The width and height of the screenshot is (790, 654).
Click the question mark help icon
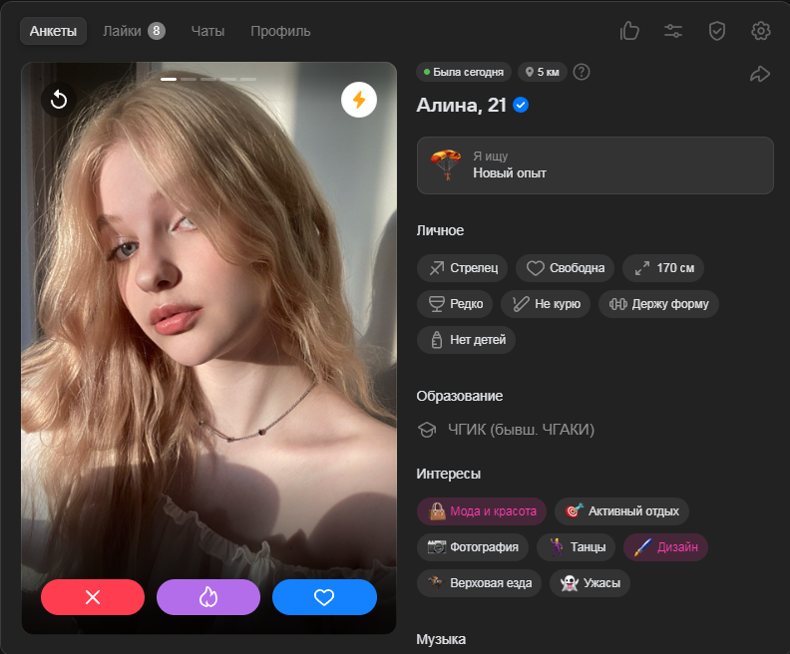[582, 72]
